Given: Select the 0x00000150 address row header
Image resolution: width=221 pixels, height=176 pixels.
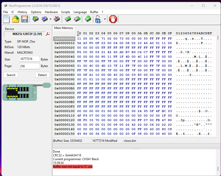Looking at the screenshot, I should (65, 134).
